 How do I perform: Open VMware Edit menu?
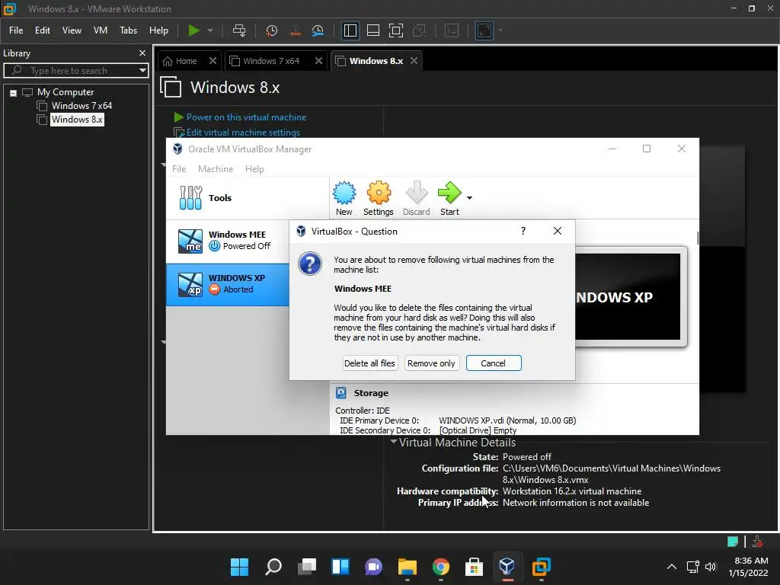click(43, 30)
